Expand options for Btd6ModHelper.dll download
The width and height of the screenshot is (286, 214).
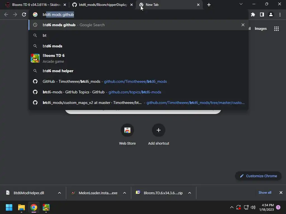(59, 193)
